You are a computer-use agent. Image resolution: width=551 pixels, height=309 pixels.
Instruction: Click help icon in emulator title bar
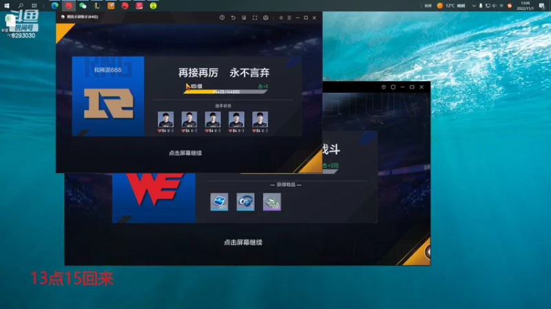(x=222, y=18)
